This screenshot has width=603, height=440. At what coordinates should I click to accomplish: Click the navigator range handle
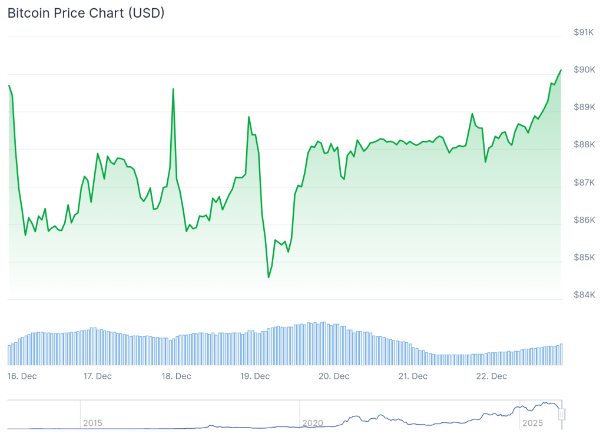point(562,414)
